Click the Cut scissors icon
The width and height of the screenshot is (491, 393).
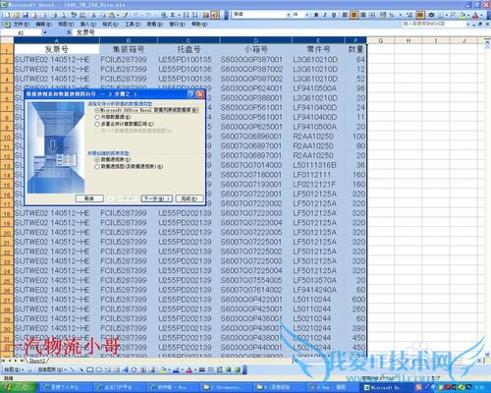pos(94,15)
